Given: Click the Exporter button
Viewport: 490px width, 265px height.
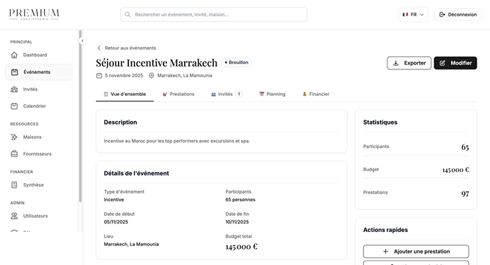Looking at the screenshot, I should point(409,63).
